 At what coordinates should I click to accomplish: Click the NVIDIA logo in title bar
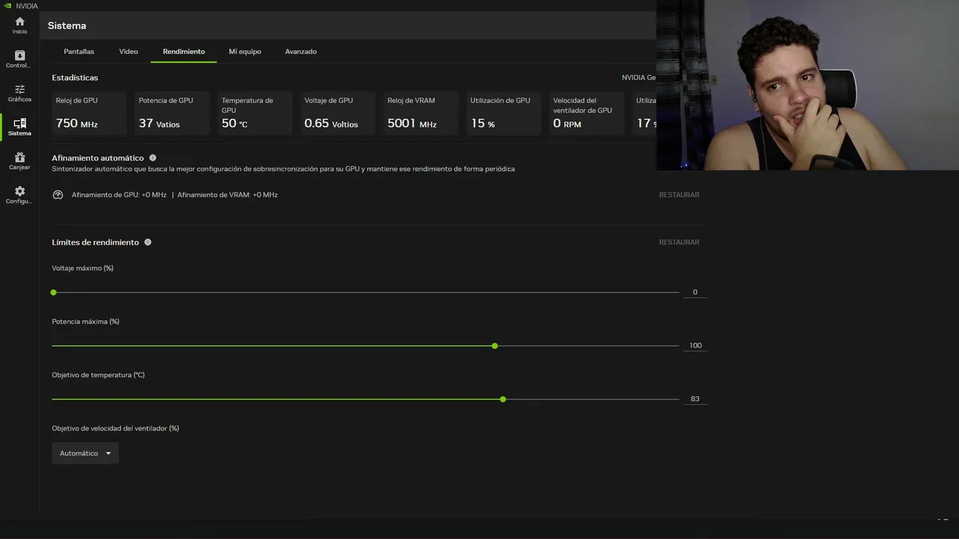[7, 5]
